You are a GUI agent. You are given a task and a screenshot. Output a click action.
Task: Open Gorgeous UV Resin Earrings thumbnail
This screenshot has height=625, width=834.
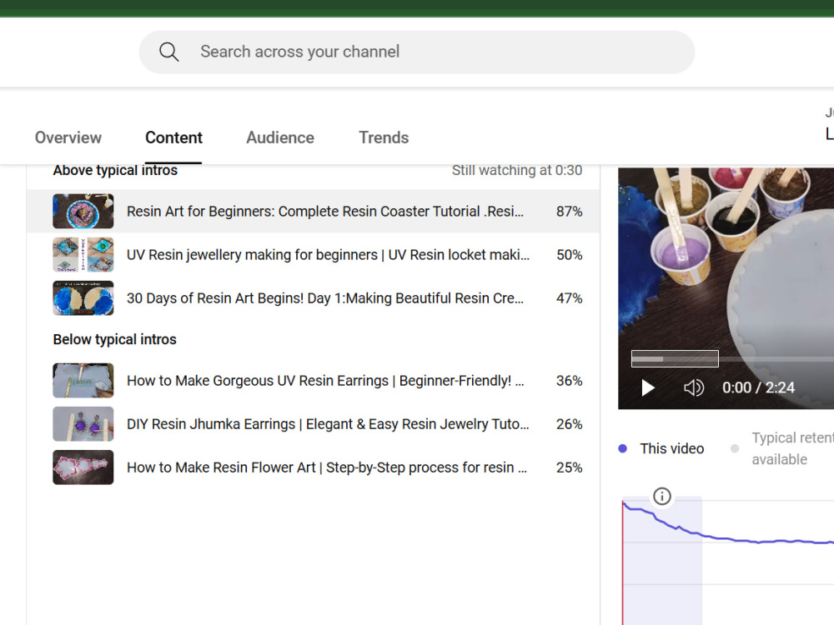click(x=83, y=381)
